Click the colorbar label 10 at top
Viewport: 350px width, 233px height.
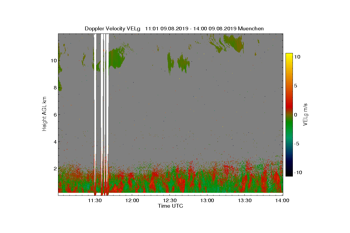pos(297,57)
